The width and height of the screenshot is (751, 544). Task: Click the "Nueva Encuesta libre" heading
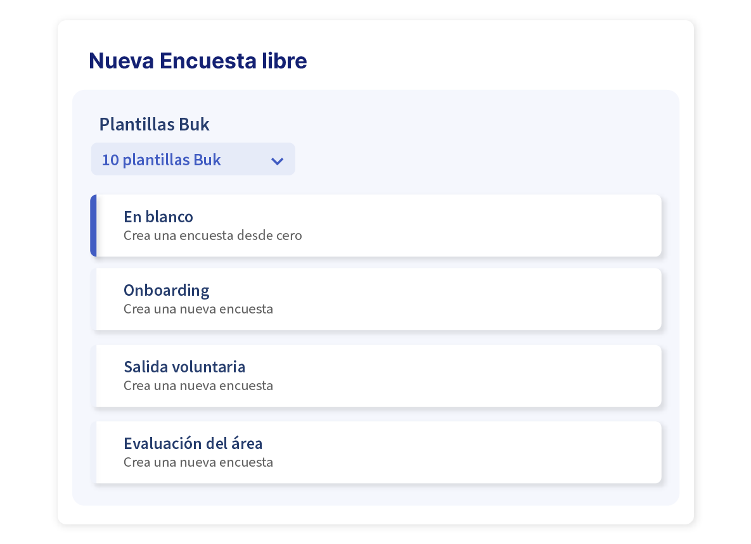pos(198,61)
